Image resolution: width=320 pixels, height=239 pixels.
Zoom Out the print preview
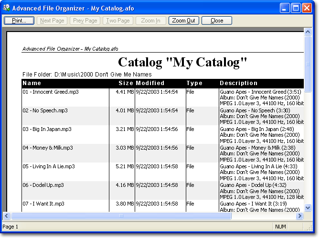tap(184, 21)
